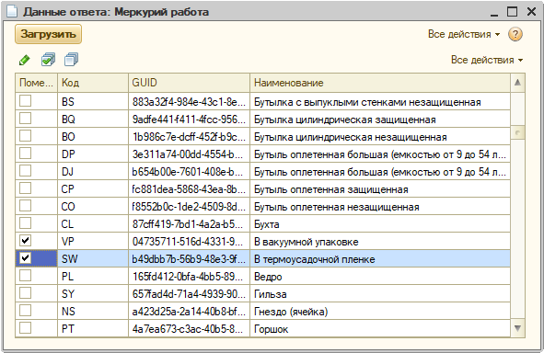Uncheck the VP vacuum packaging checkbox
Viewport: 544px width, 353px height.
(x=26, y=241)
